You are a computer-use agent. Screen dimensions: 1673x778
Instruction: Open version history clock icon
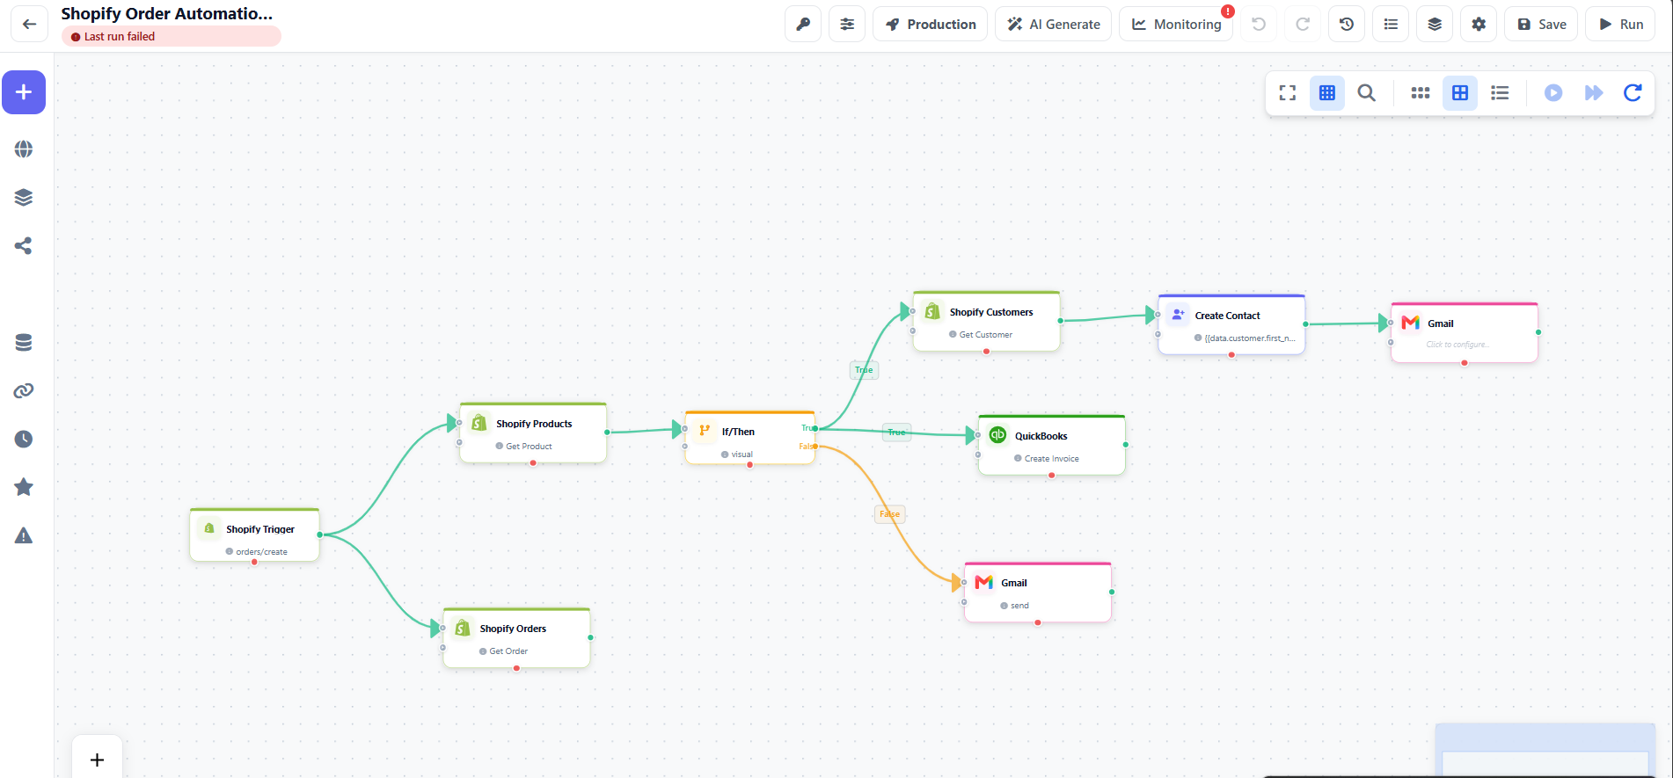point(1347,24)
